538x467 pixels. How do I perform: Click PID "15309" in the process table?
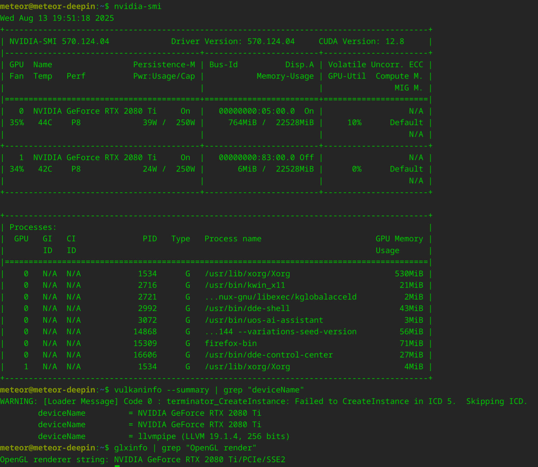point(145,343)
